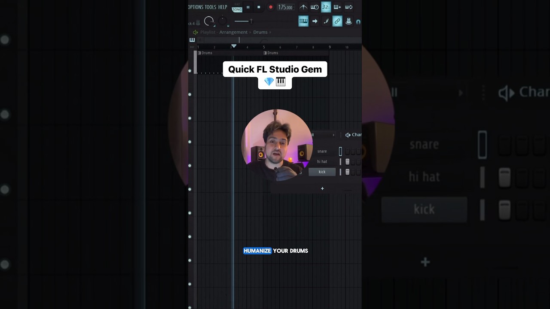
Task: Select the hi hat channel button
Action: (322, 161)
